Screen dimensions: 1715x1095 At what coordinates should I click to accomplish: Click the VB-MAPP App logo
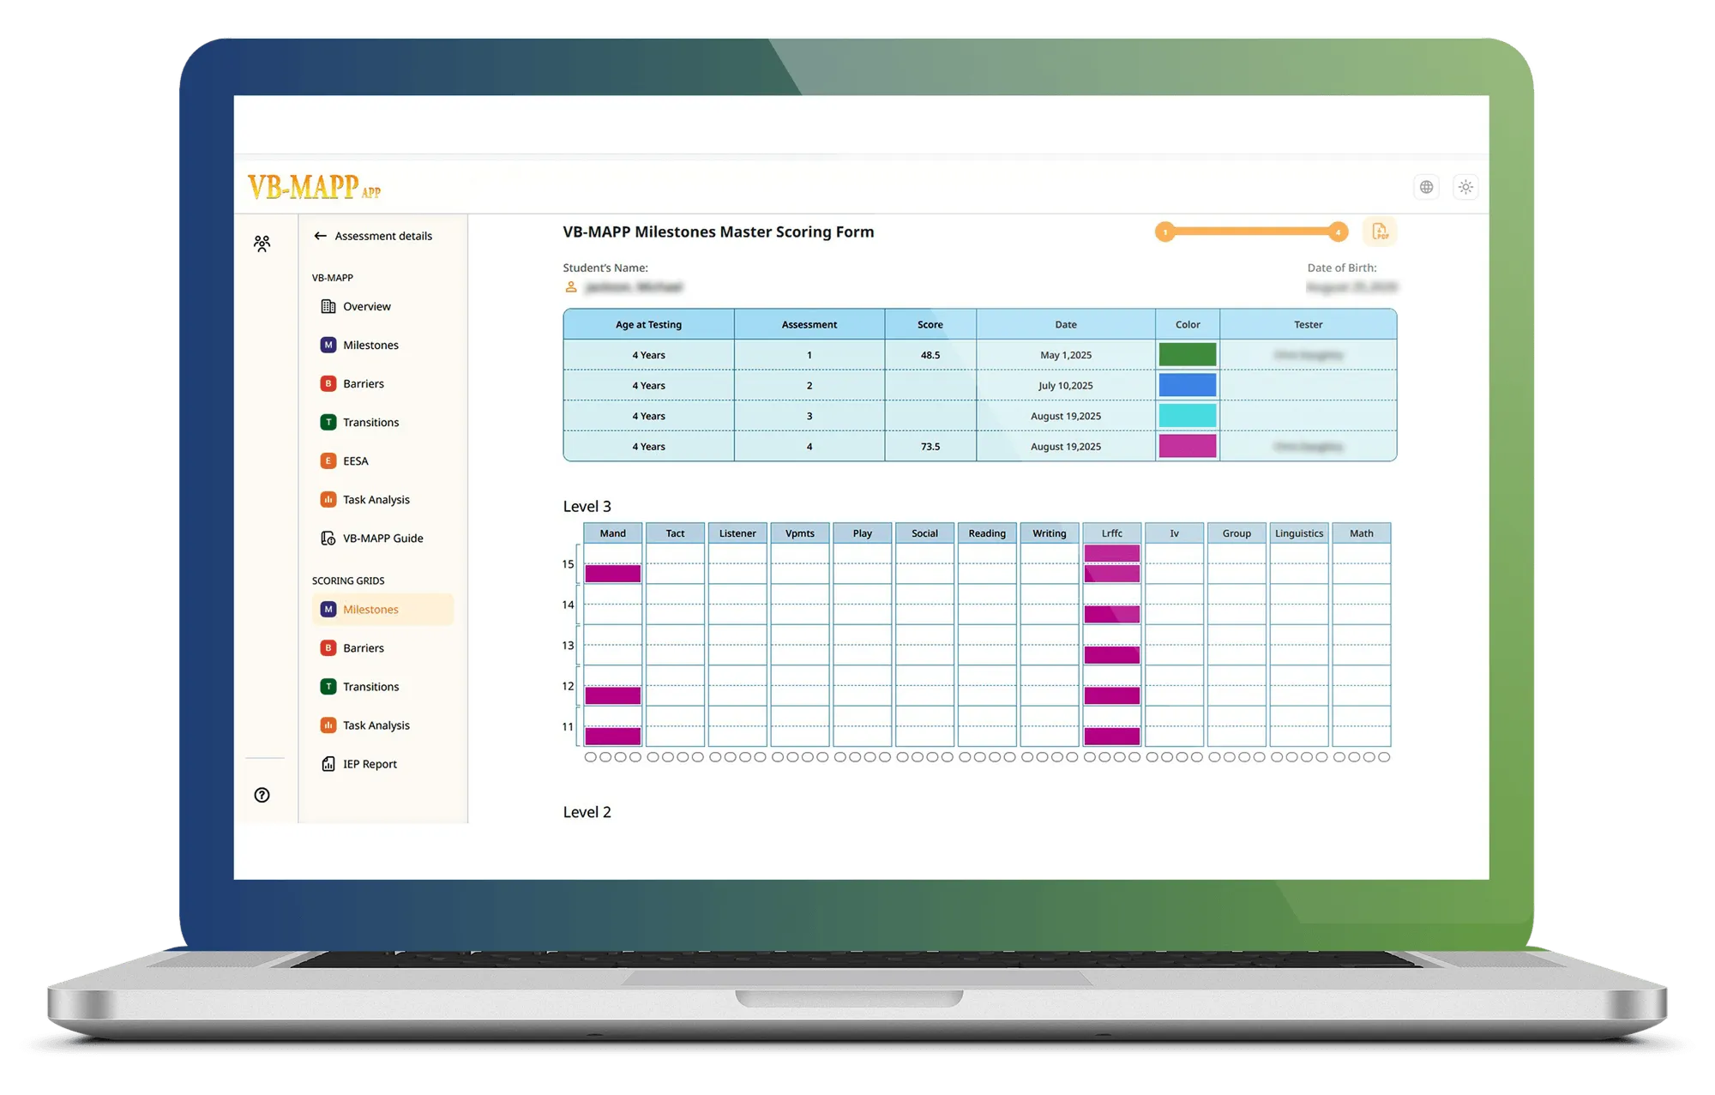point(314,187)
